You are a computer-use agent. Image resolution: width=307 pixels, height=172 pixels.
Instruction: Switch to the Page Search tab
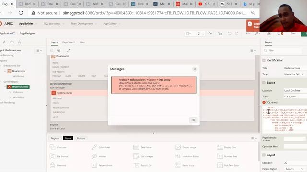69,42
